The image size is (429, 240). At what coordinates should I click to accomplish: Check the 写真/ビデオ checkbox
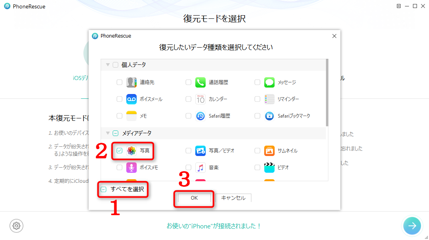[188, 150]
